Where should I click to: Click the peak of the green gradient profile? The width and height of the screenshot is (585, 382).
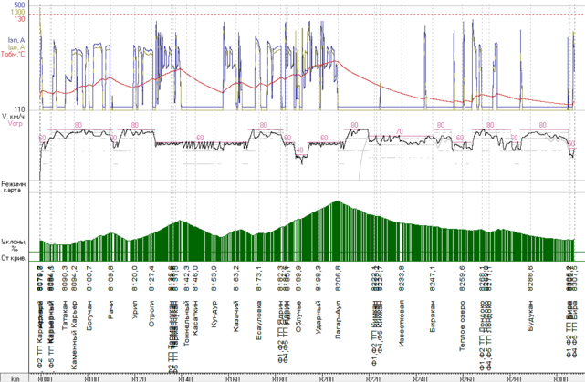(x=337, y=202)
